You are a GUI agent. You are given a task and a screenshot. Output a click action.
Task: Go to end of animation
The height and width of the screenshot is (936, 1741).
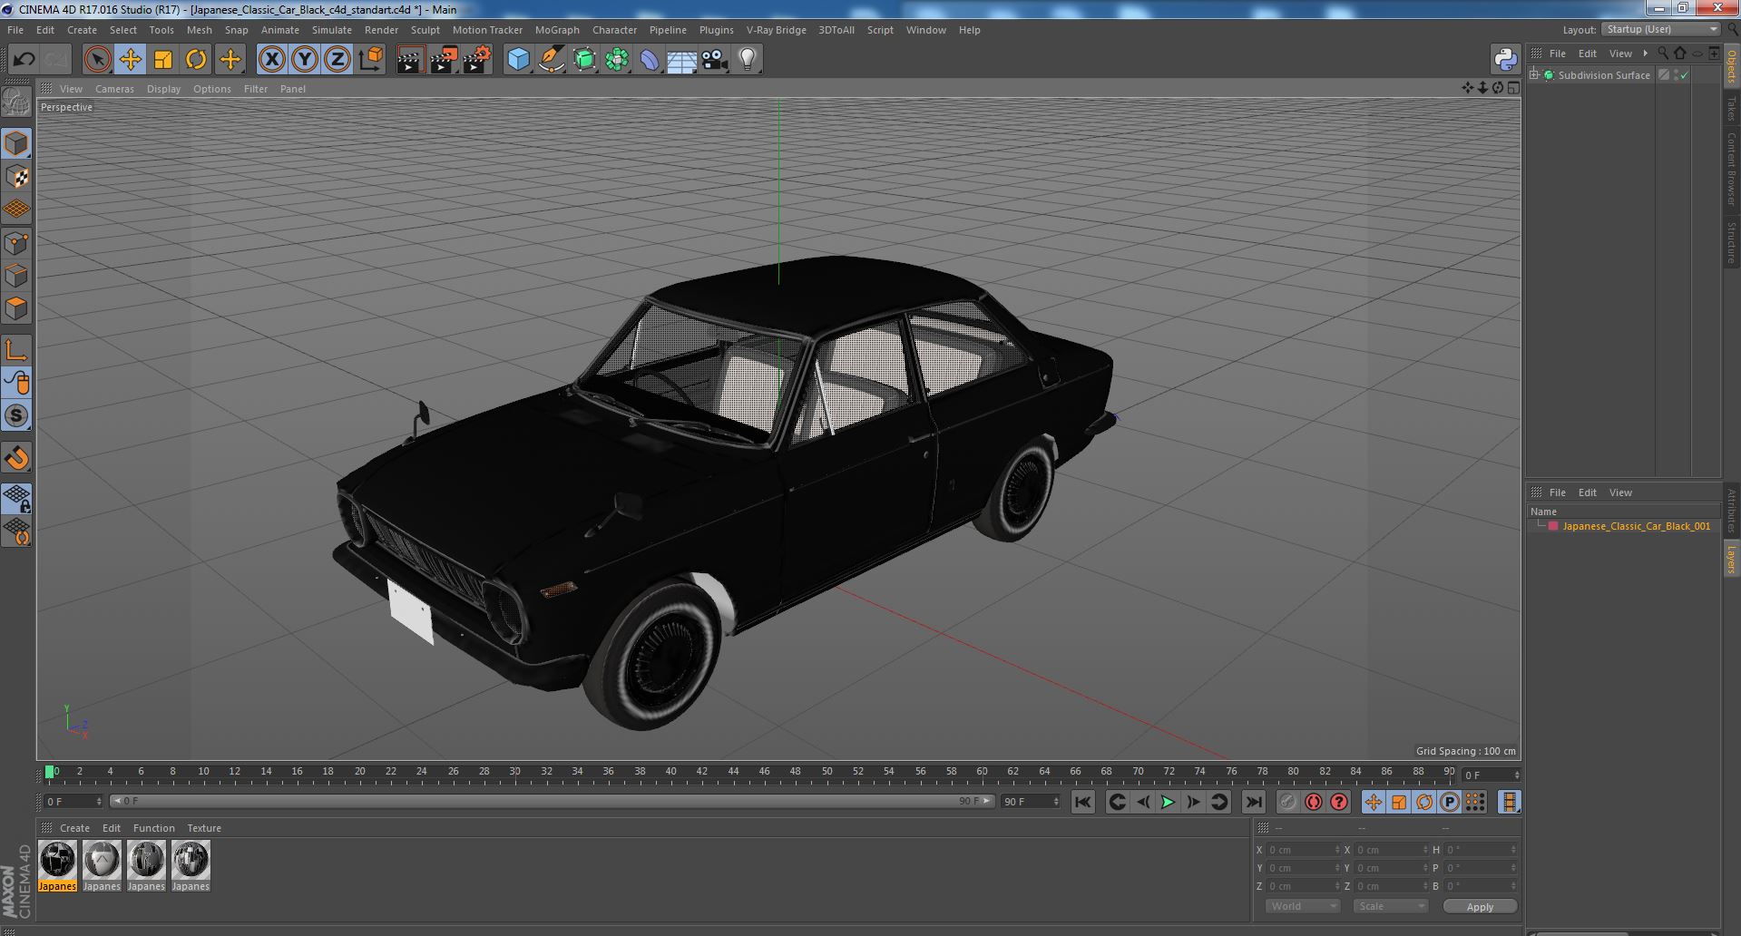pos(1254,802)
